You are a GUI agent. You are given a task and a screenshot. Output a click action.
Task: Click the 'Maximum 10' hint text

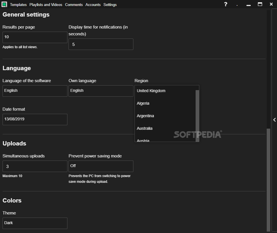point(12,176)
